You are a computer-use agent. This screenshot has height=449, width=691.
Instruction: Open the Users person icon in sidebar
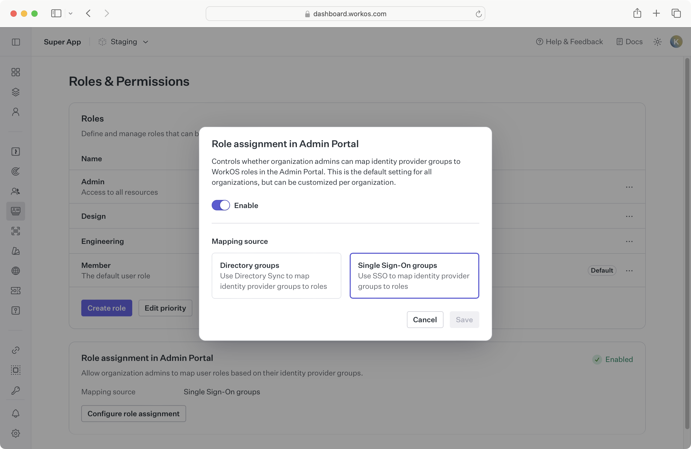pyautogui.click(x=15, y=112)
